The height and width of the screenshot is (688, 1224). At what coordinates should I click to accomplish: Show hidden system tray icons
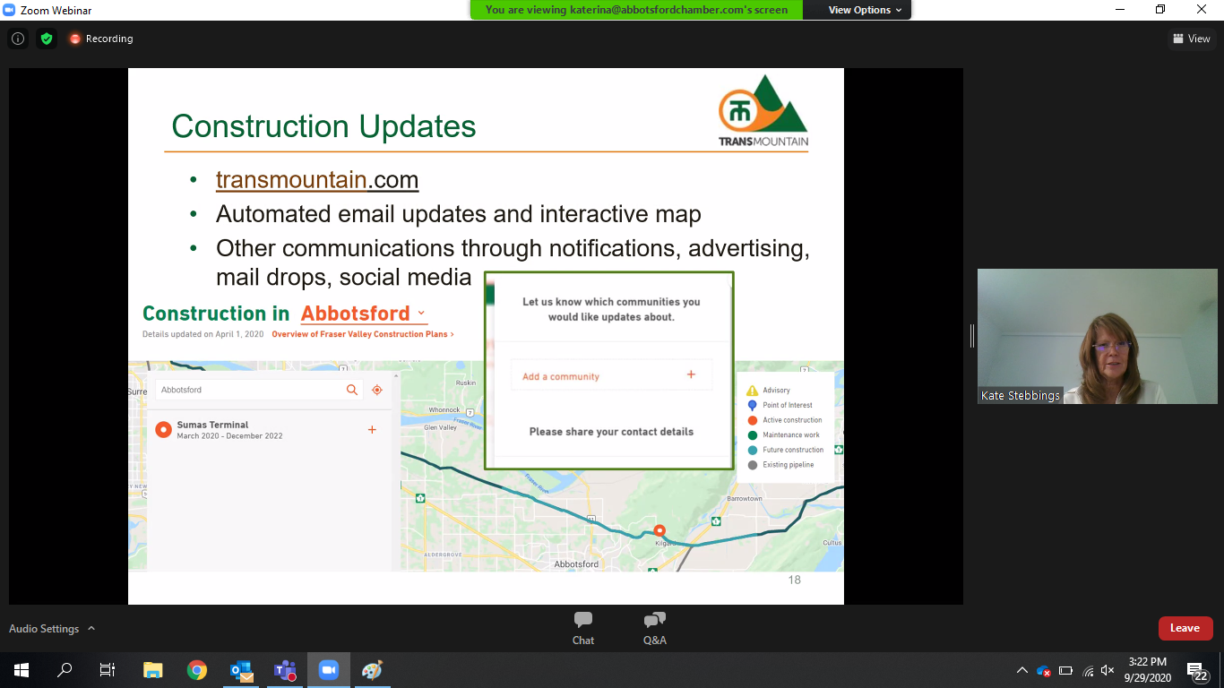1022,670
